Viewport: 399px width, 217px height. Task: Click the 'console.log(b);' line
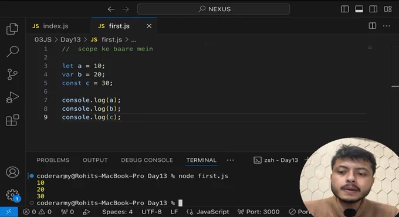91,108
